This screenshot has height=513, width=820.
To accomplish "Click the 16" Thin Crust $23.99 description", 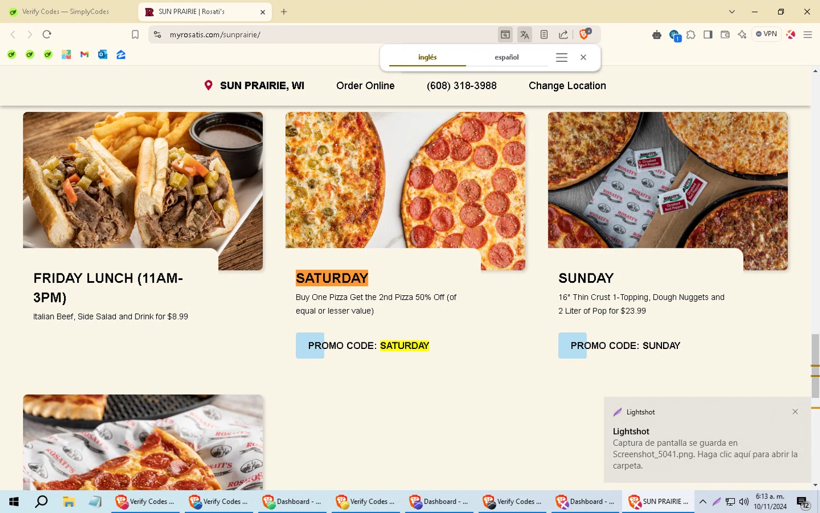I will pos(641,304).
